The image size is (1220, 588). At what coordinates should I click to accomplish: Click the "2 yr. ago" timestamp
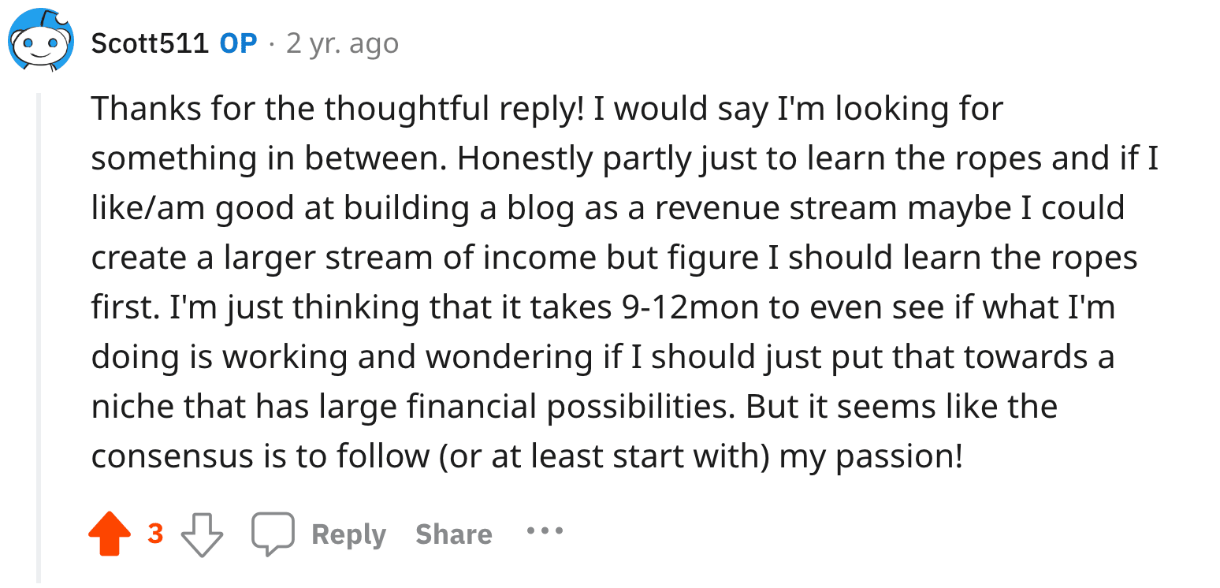pyautogui.click(x=342, y=43)
